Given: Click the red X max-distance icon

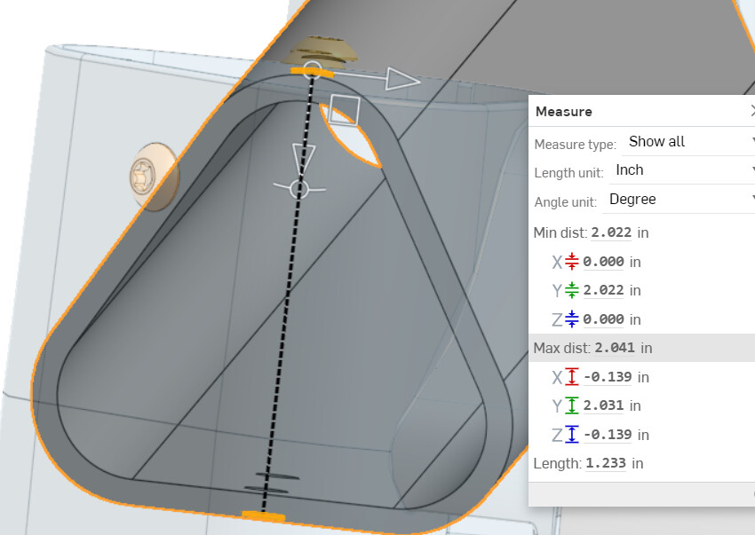Looking at the screenshot, I should coord(571,377).
